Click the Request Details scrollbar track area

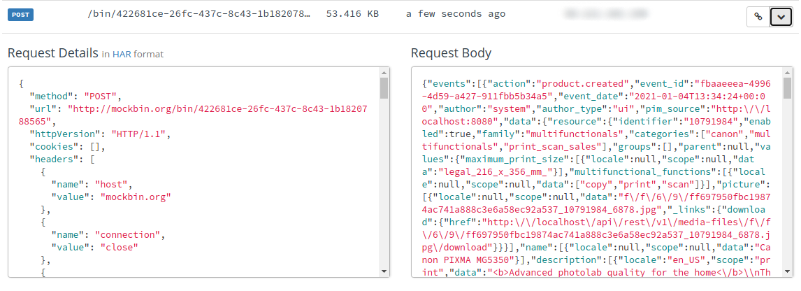(x=384, y=183)
